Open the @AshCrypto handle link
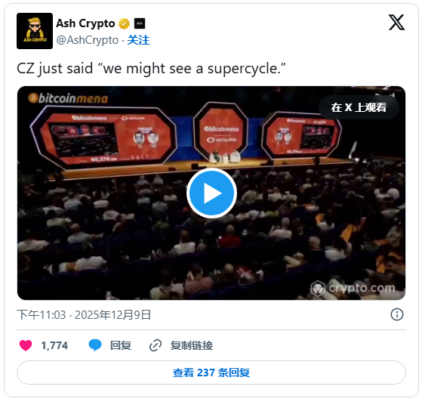This screenshot has width=422, height=402. pos(88,40)
